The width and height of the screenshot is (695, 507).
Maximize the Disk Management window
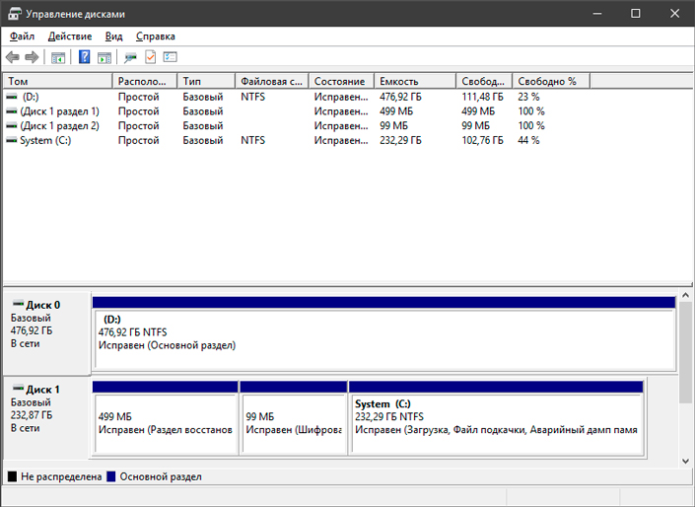(635, 13)
